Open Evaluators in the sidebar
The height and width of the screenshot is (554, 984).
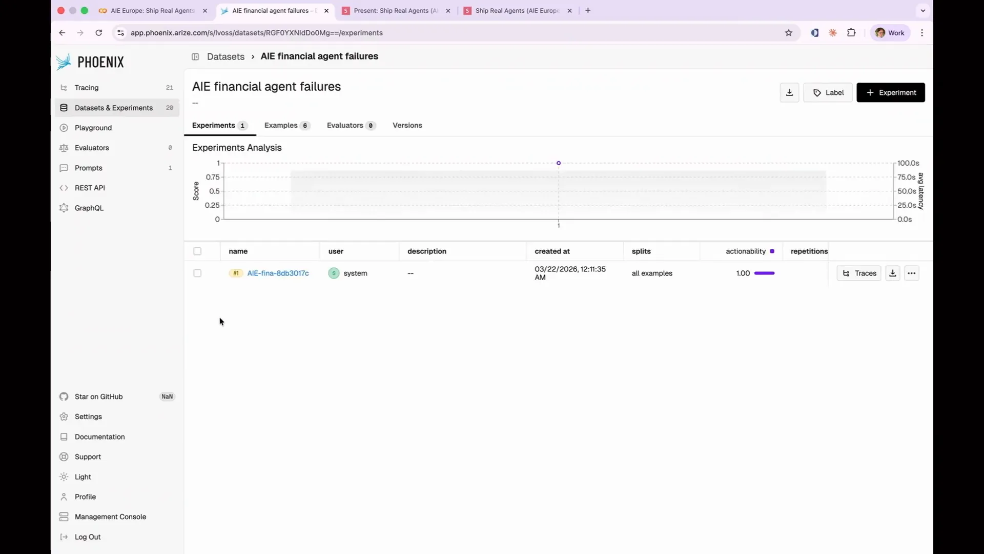(117, 148)
